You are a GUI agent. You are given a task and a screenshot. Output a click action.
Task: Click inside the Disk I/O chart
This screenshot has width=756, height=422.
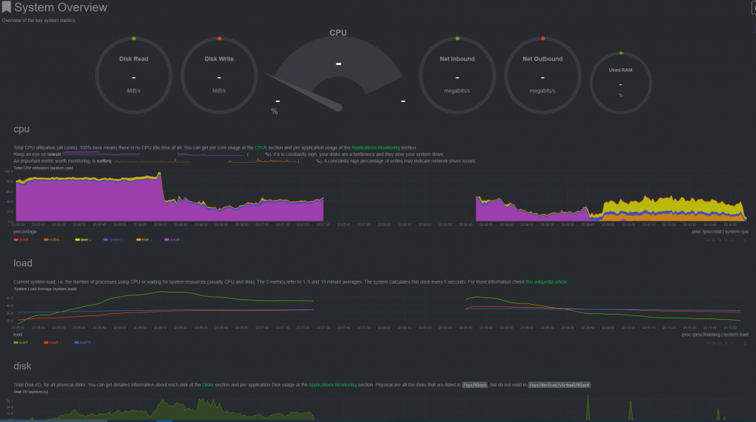(381, 407)
